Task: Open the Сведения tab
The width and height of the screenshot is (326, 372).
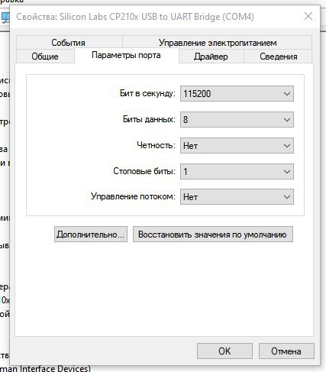Action: (x=278, y=57)
